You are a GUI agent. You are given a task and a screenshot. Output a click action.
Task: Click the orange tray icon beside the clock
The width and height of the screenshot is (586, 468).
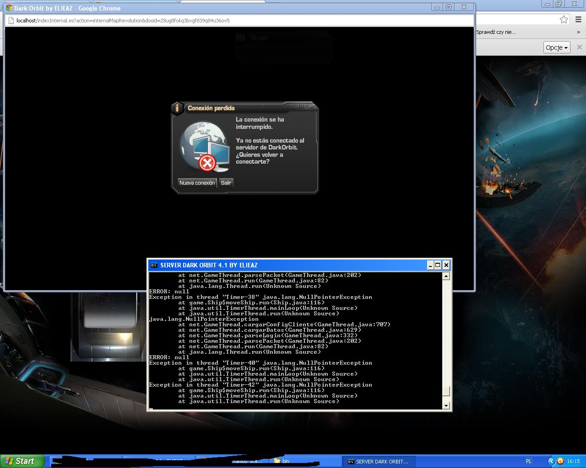click(x=560, y=462)
